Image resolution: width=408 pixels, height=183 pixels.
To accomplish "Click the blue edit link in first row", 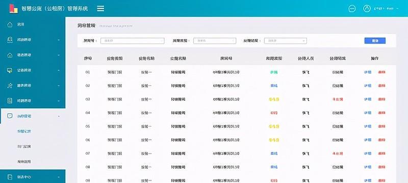I will 368,72.
